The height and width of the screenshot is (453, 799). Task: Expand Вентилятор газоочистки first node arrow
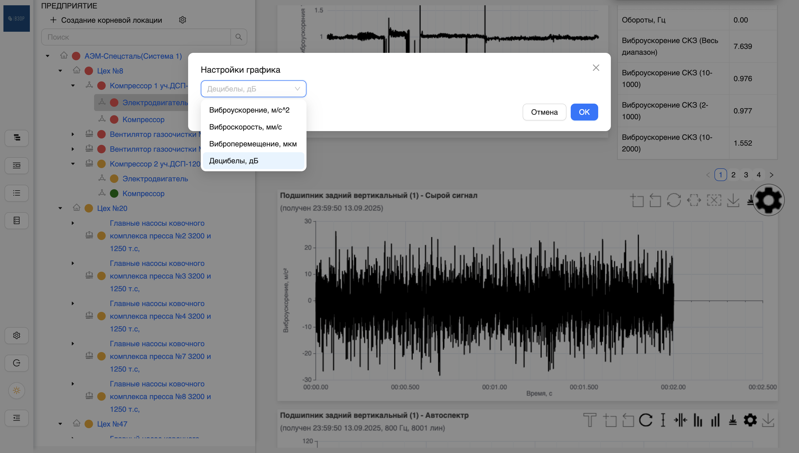click(73, 135)
